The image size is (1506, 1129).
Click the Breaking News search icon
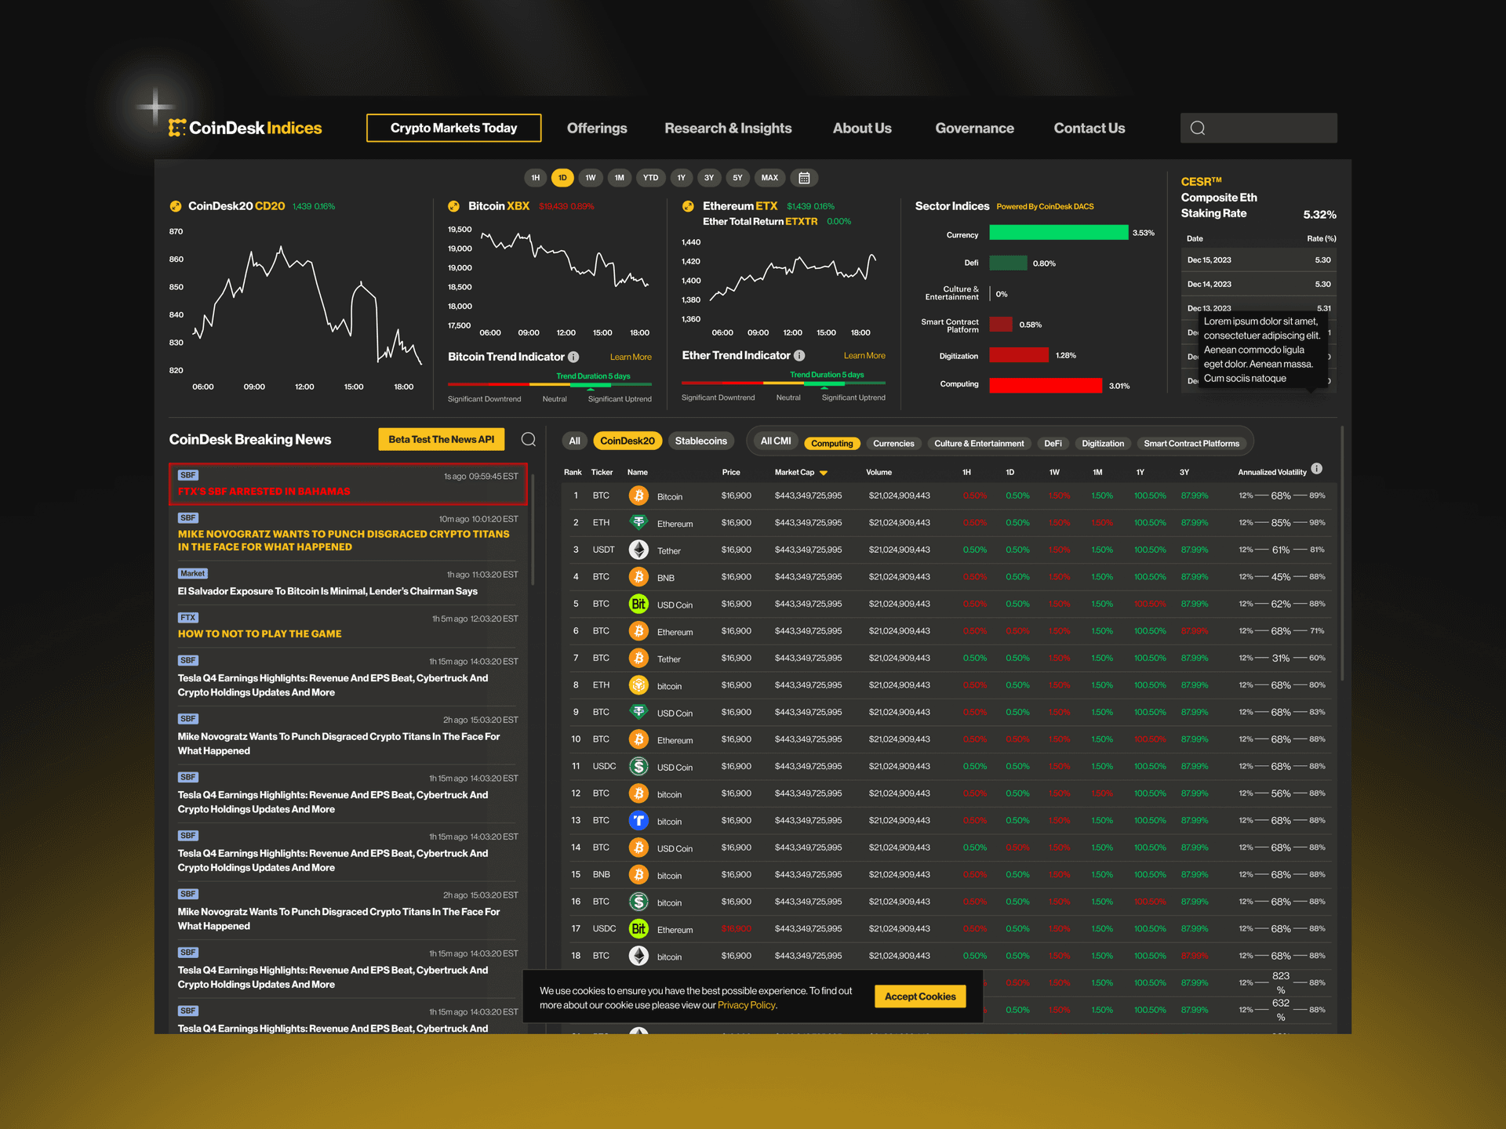coord(529,439)
